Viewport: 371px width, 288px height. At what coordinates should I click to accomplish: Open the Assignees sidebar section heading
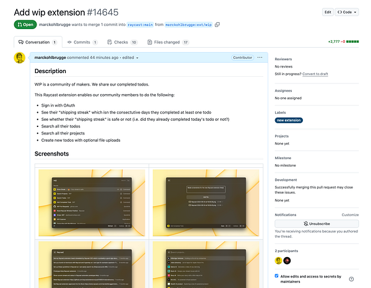click(x=283, y=90)
